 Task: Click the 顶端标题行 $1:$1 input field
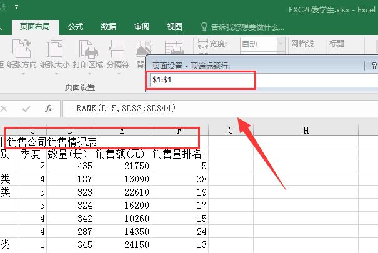point(201,81)
